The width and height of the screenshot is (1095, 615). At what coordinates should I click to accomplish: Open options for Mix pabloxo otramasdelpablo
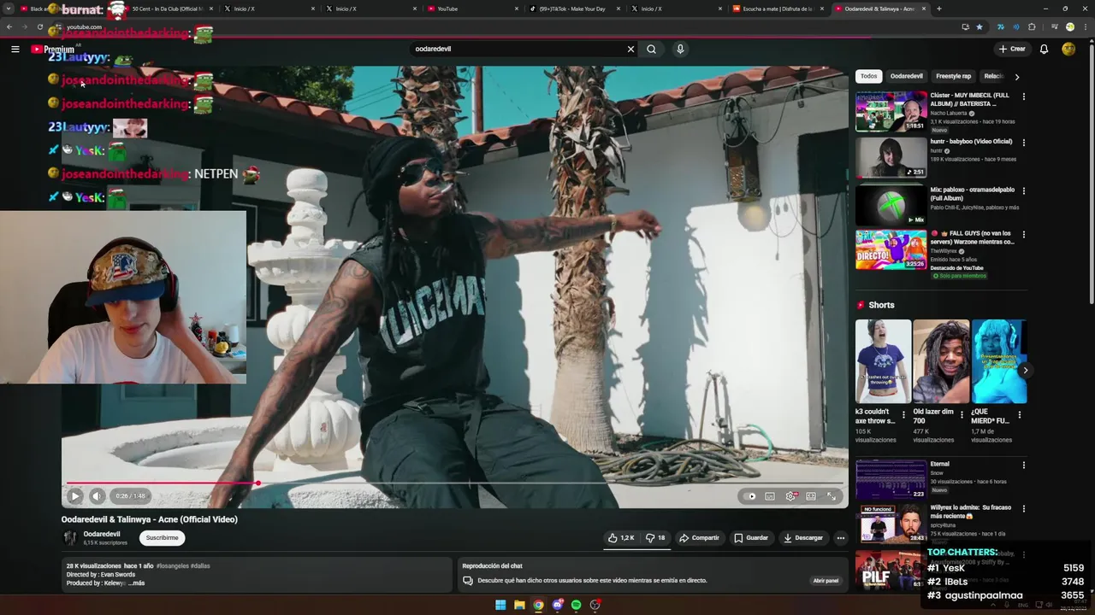pyautogui.click(x=1023, y=190)
